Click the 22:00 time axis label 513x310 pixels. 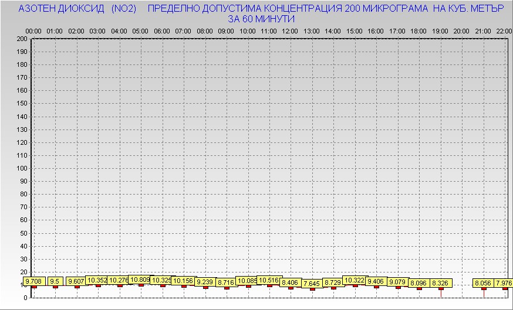pyautogui.click(x=504, y=30)
